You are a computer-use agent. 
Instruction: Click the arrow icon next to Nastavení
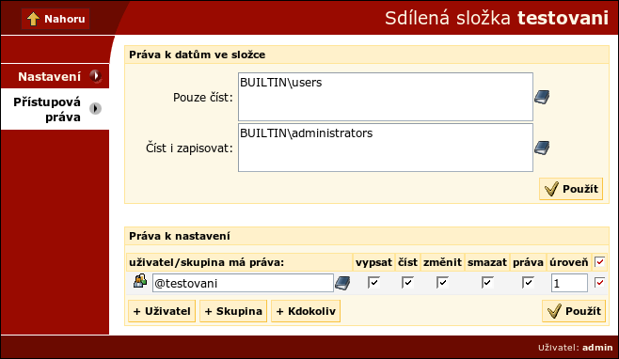95,76
